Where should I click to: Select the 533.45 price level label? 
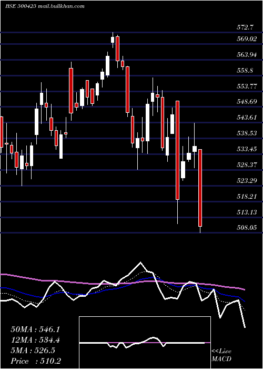[x=247, y=149]
